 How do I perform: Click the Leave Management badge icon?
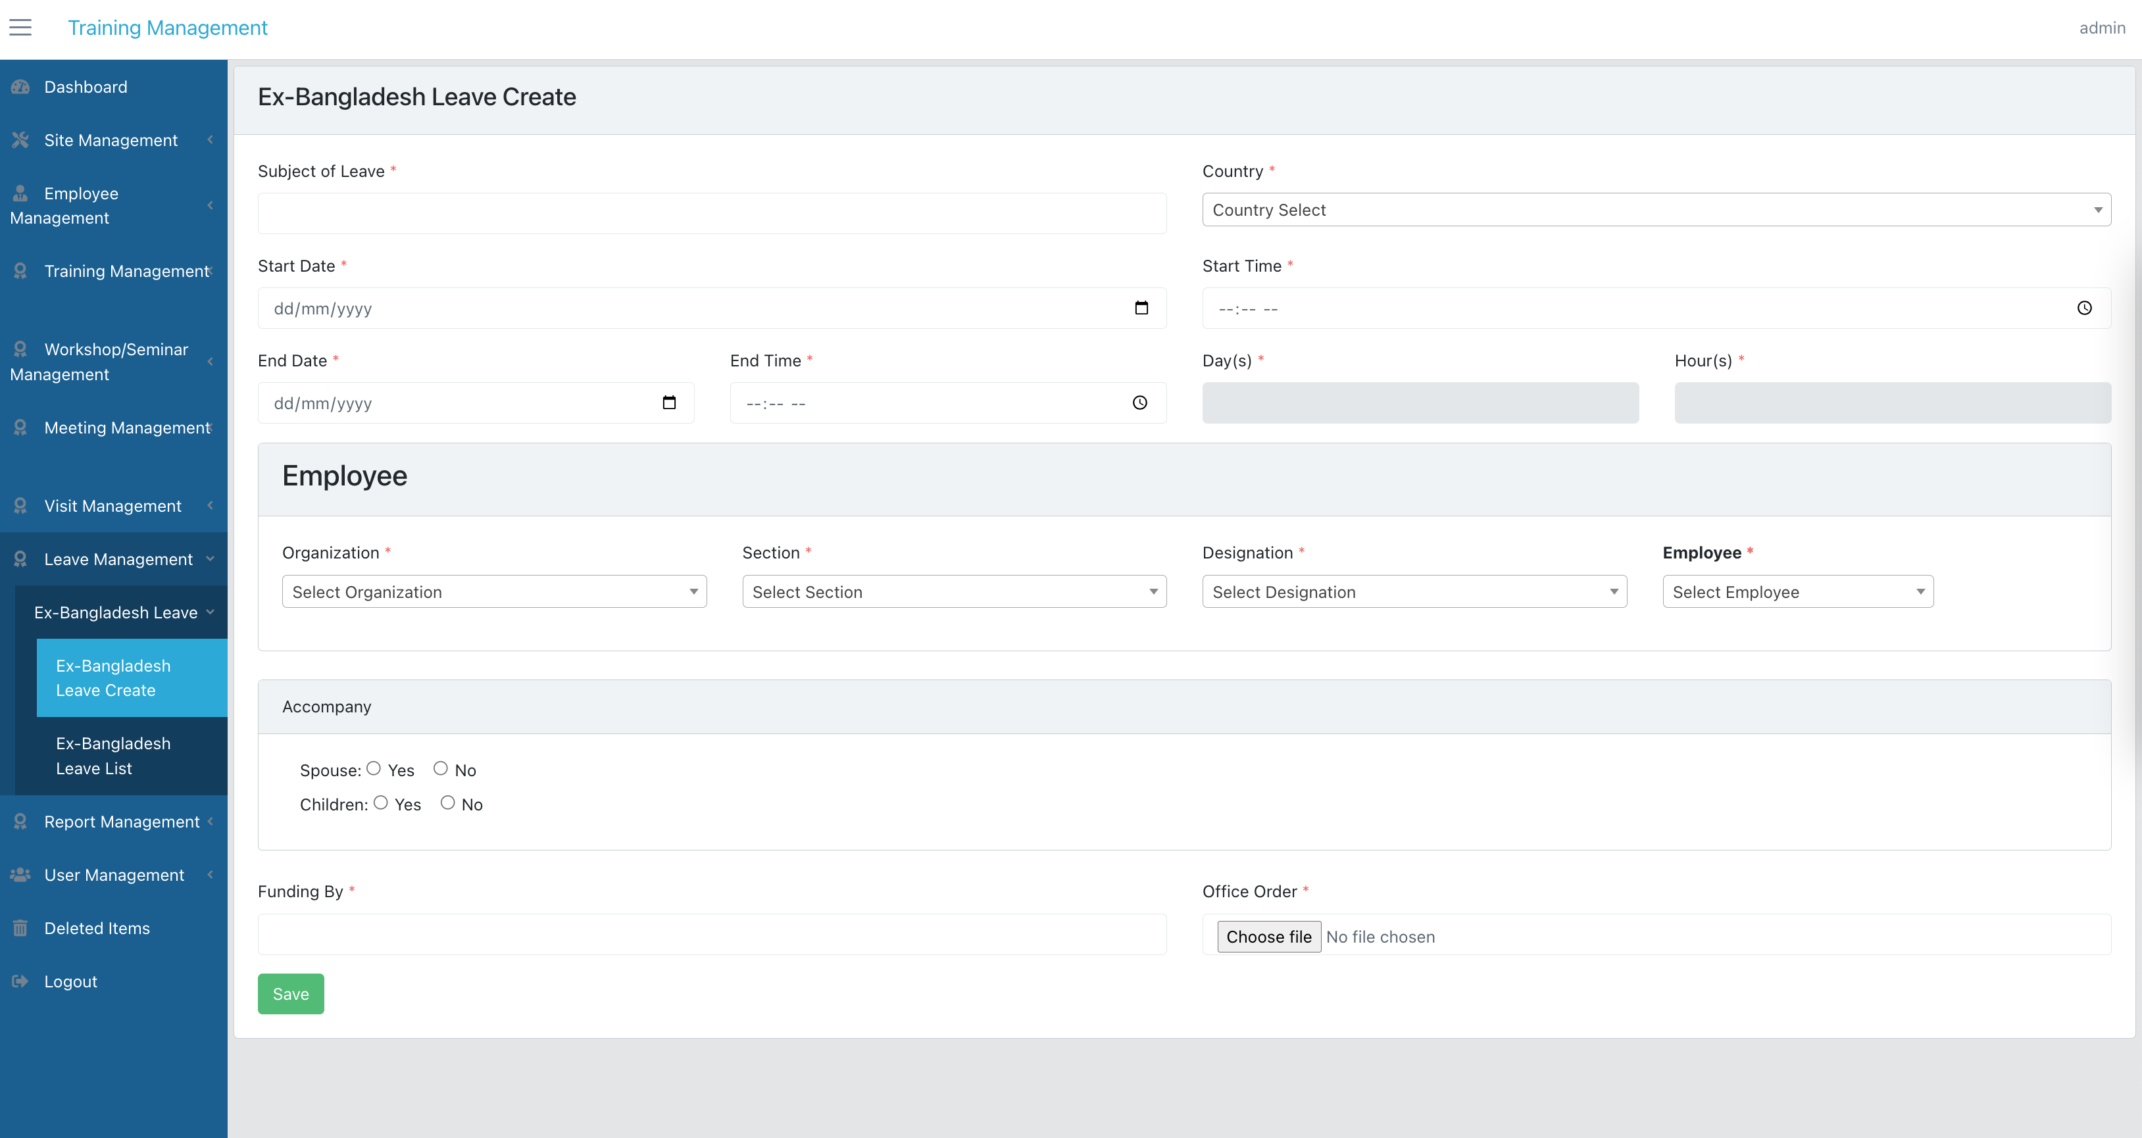pos(20,558)
